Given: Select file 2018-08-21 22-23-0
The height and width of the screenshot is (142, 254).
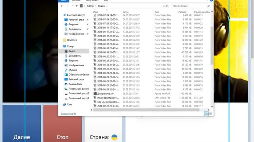Looking at the screenshot, I should pyautogui.click(x=108, y=106).
